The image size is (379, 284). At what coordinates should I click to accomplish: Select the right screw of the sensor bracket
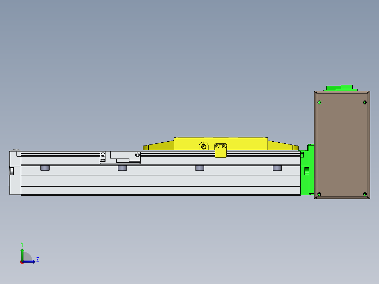(137, 155)
